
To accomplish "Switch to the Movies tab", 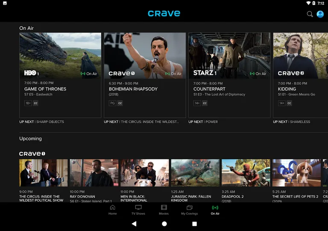I will tap(164, 210).
